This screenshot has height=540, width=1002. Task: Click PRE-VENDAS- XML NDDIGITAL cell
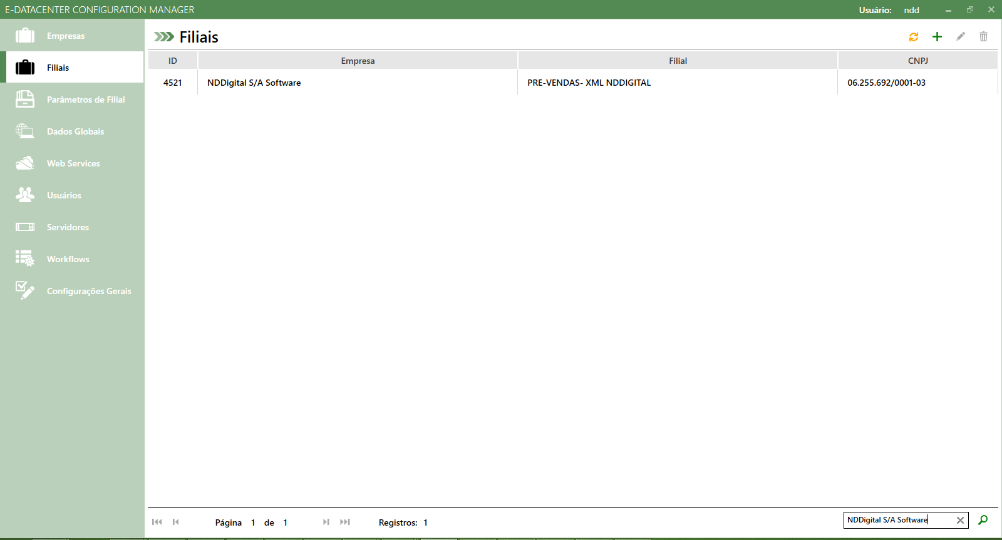[x=678, y=83]
